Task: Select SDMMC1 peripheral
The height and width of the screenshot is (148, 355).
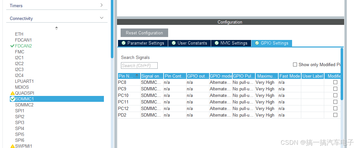Action: [x=57, y=99]
